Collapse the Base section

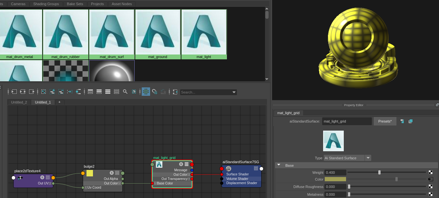click(279, 165)
